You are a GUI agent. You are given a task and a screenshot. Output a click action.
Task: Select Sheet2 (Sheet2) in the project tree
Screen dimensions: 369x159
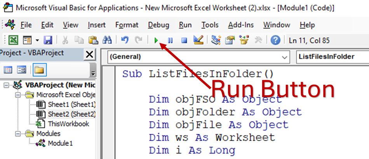point(71,114)
